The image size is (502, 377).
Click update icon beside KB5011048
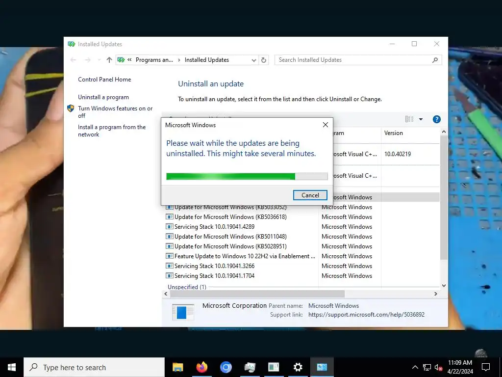169,237
